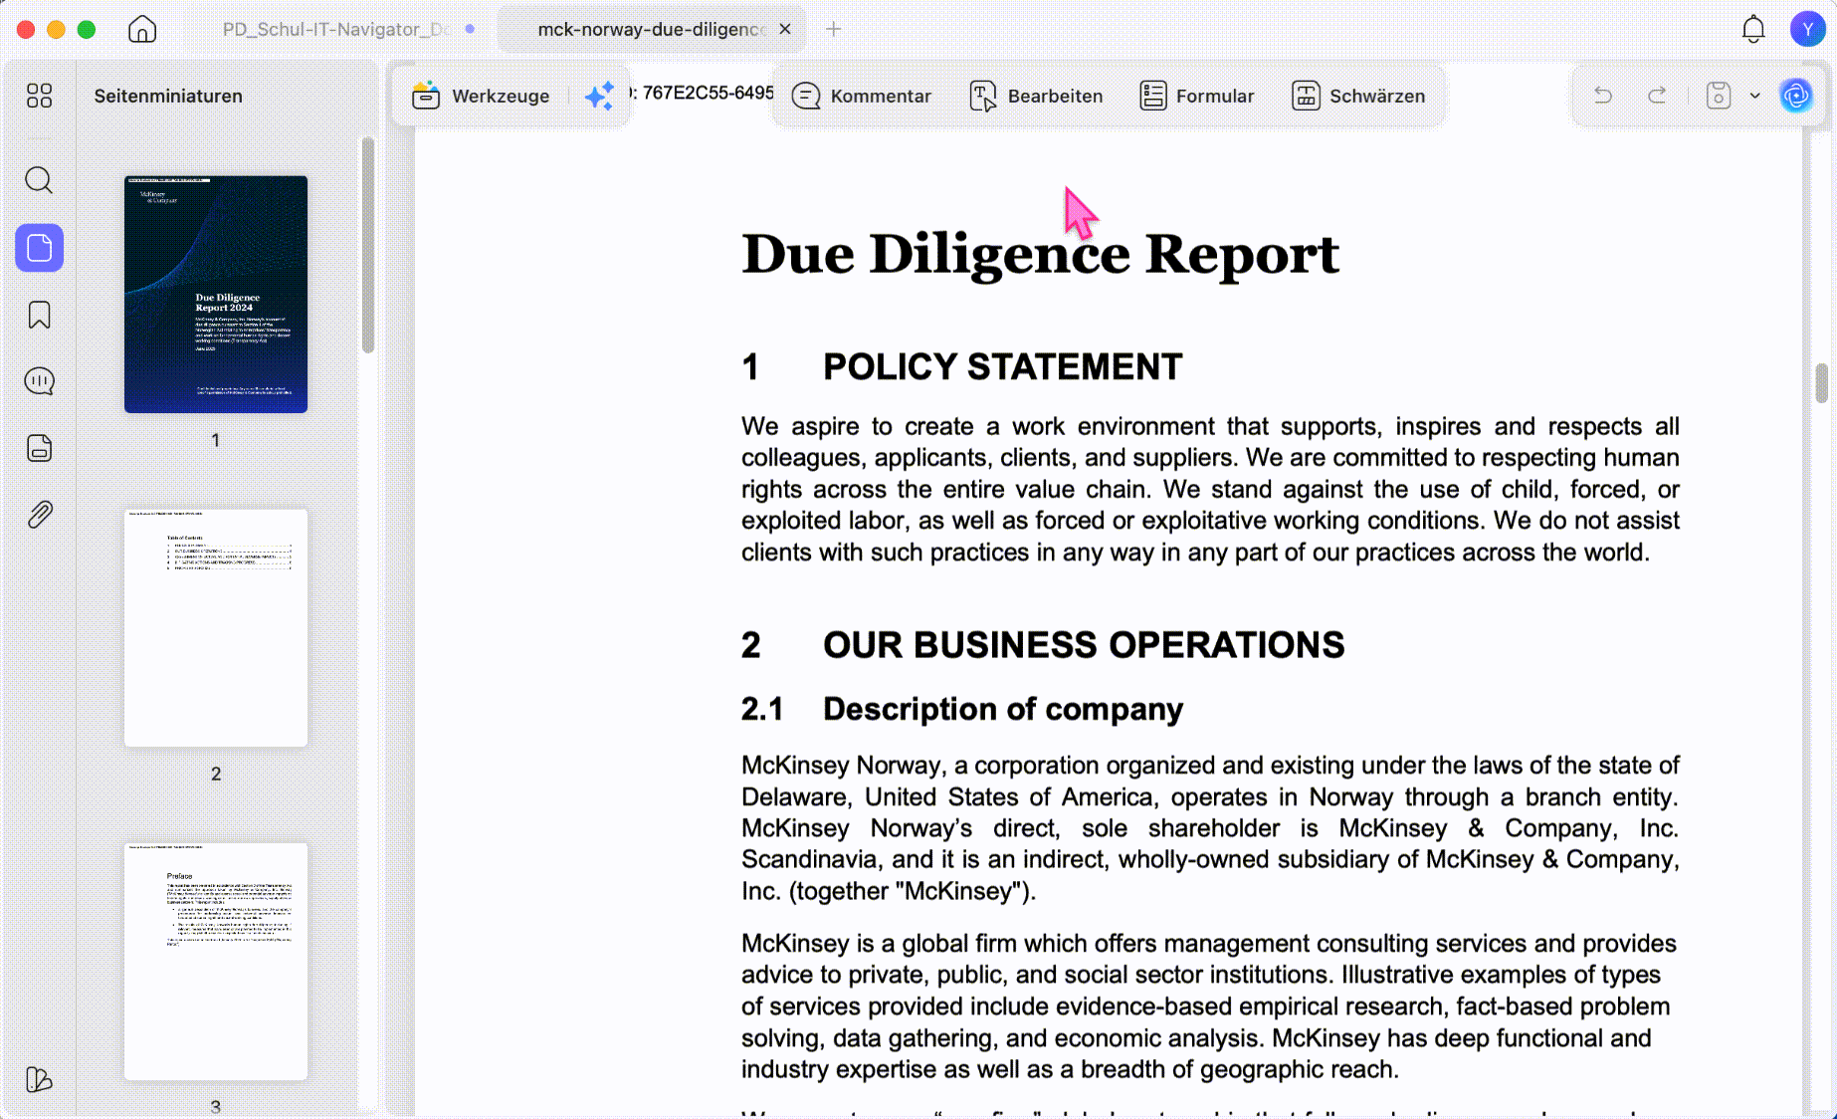1837x1119 pixels.
Task: Select the Kommentar mode button
Action: 862,96
